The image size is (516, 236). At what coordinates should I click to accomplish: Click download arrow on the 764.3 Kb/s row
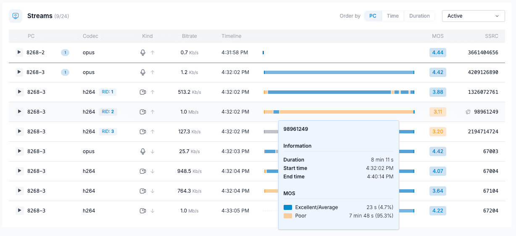153,191
